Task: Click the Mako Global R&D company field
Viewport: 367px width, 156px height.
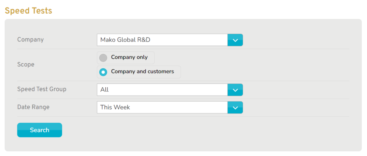Action: coord(162,40)
